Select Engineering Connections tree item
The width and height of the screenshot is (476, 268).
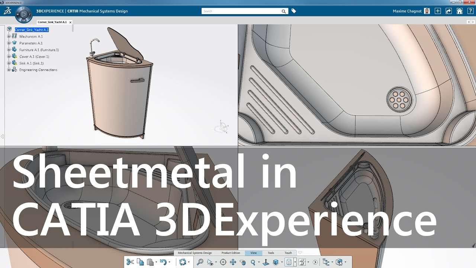point(38,70)
